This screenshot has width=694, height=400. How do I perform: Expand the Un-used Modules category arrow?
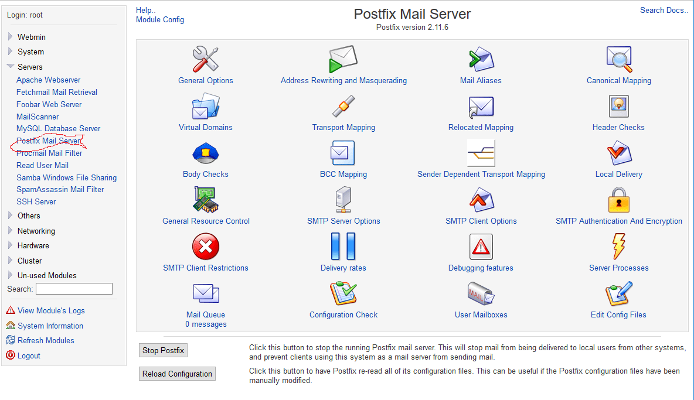(10, 275)
